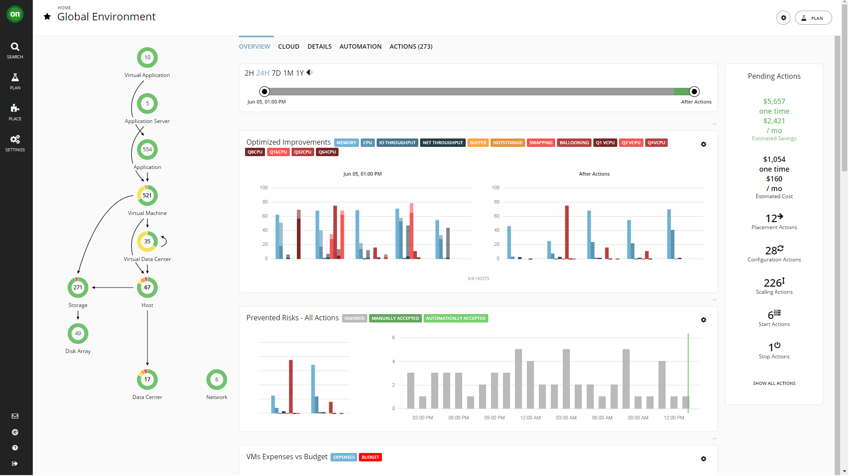Open the Optimized Improvements gear settings

(x=703, y=144)
